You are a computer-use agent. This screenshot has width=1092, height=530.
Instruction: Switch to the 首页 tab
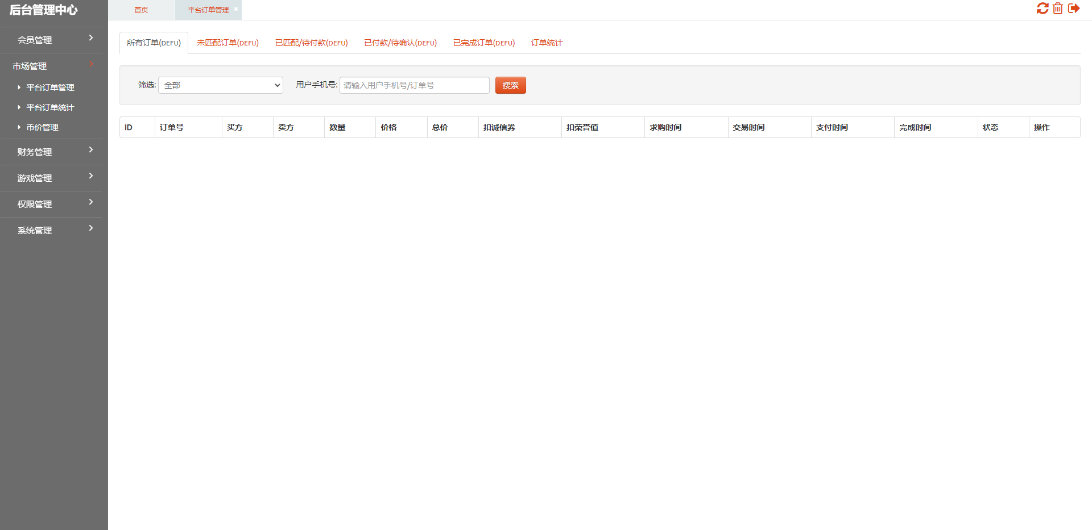coord(141,10)
